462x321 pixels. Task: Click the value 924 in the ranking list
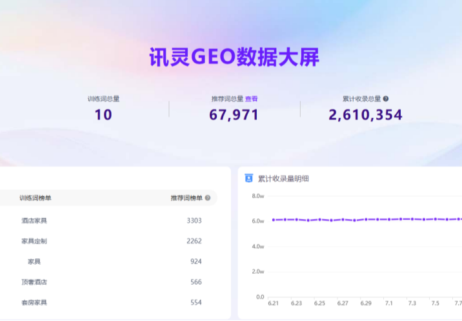click(196, 262)
